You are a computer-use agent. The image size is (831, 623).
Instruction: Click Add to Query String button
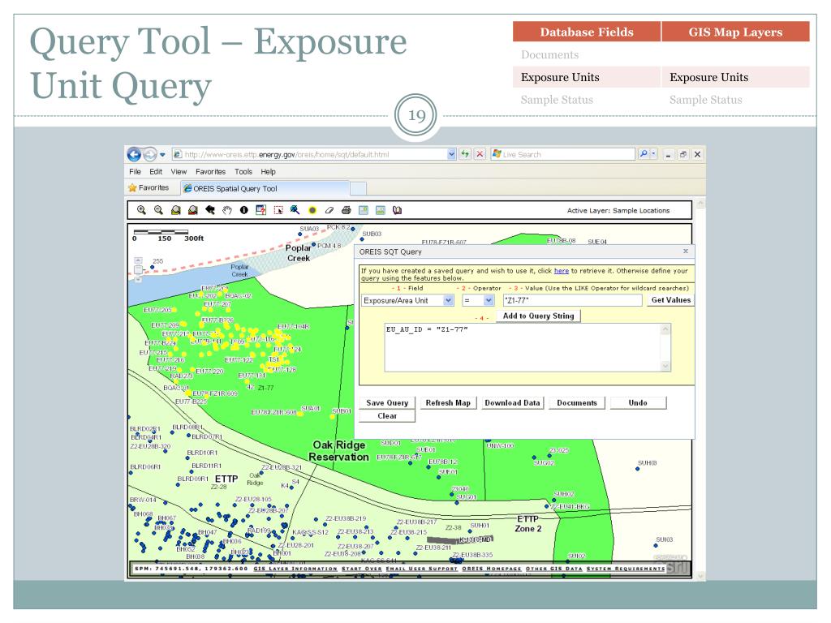pos(539,316)
